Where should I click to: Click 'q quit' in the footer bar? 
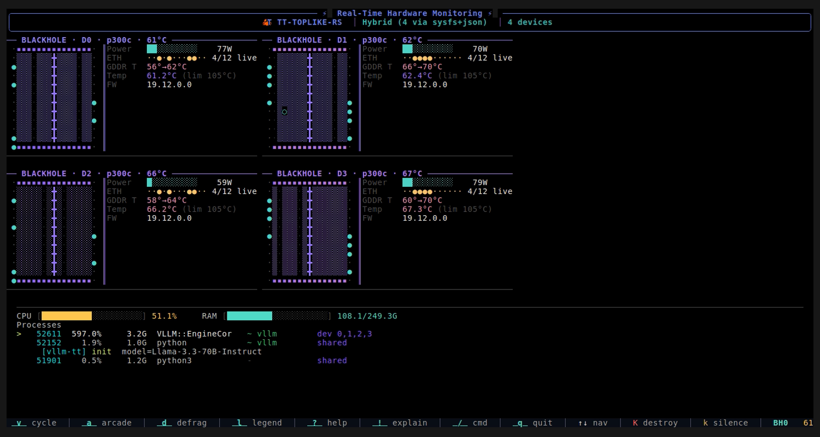(x=532, y=423)
